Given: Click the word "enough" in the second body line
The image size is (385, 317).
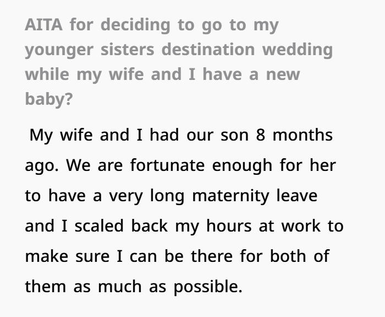Looking at the screenshot, I should pos(242,165).
